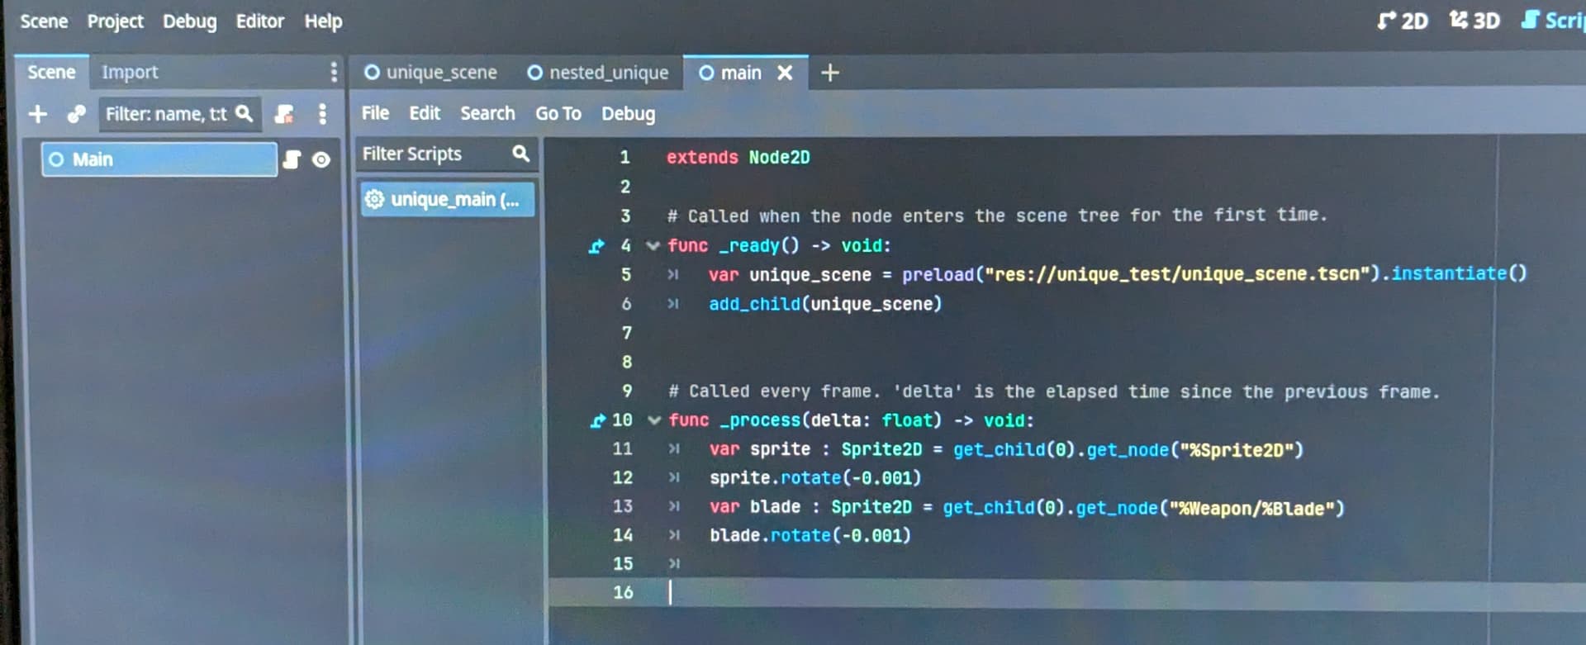Screen dimensions: 1586x645
Task: Toggle visibility of Main node
Action: (321, 159)
